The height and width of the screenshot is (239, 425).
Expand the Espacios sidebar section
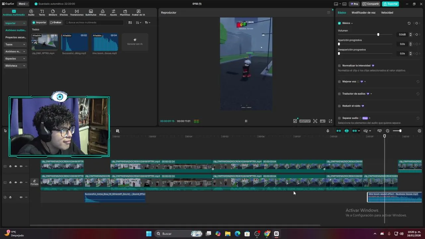coord(15,59)
